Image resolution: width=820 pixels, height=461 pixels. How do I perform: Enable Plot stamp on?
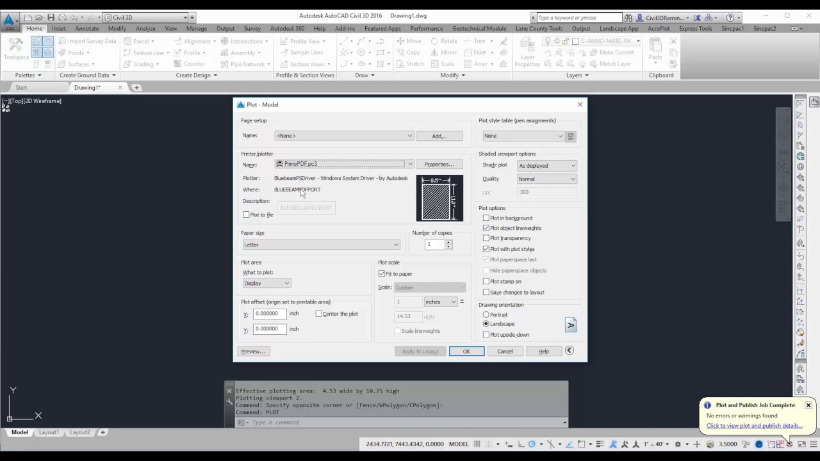[x=486, y=281]
